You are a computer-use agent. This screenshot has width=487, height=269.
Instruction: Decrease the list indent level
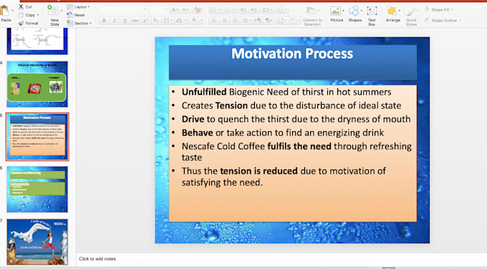[243, 9]
